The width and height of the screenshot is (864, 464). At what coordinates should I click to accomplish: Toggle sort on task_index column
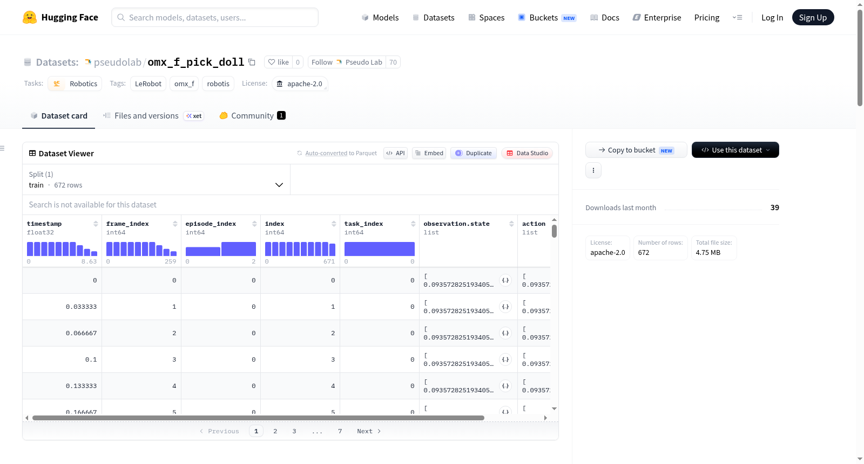[413, 224]
